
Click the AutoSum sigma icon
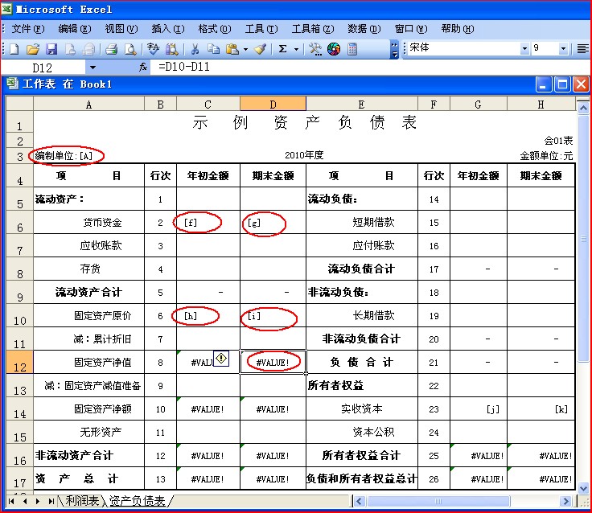click(x=283, y=49)
